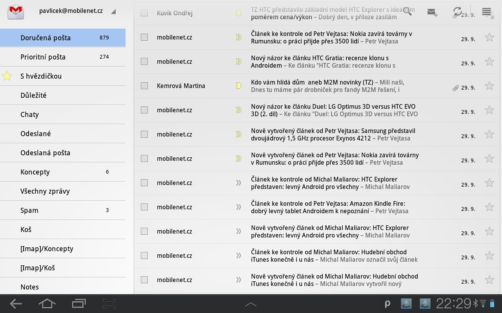Open email about LG Optimus 3D duel

[334, 110]
